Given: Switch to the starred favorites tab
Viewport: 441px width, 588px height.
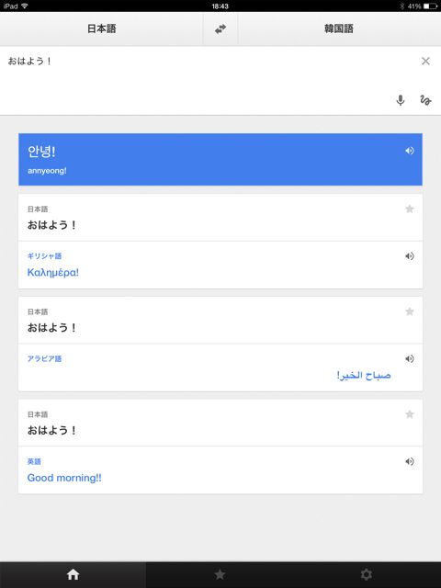Looking at the screenshot, I should click(x=220, y=574).
